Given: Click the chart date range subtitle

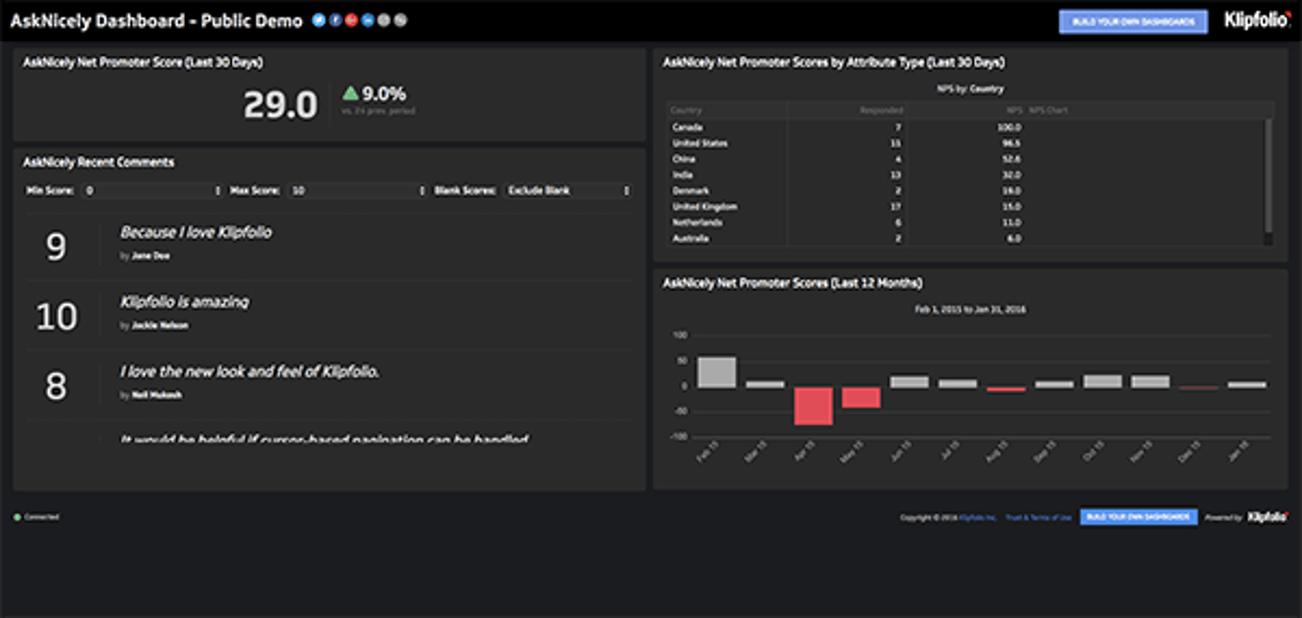Looking at the screenshot, I should 970,310.
